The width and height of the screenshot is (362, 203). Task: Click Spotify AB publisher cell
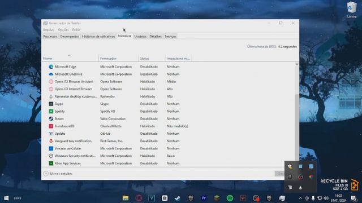coord(107,111)
